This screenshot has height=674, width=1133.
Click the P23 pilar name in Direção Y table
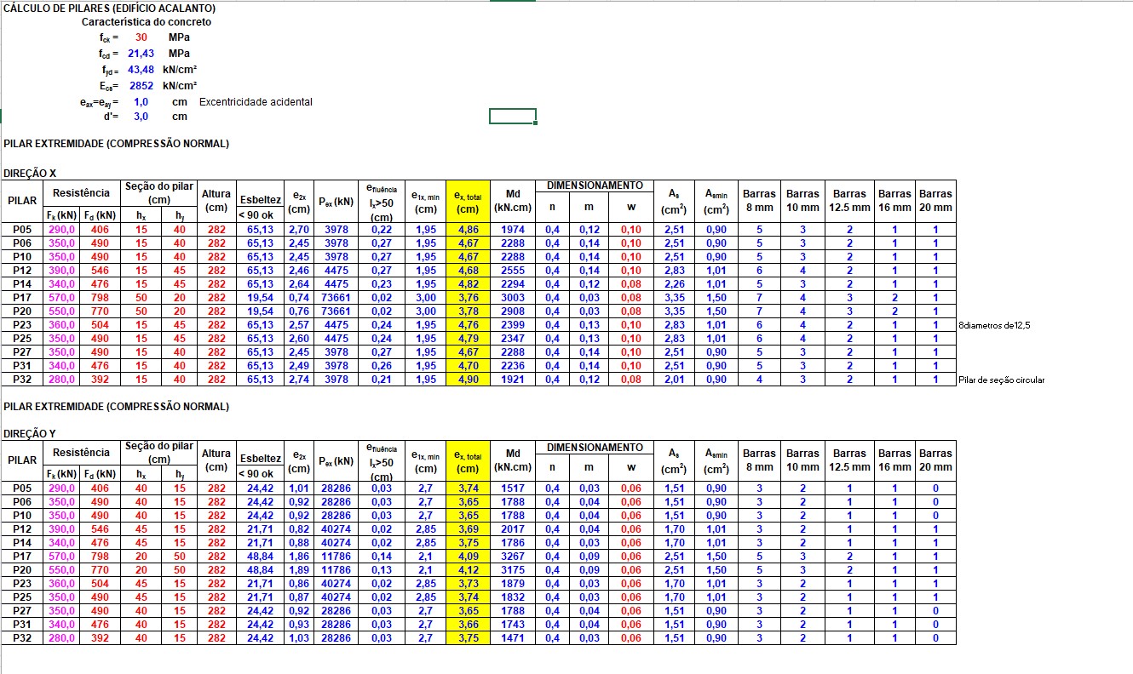[22, 584]
